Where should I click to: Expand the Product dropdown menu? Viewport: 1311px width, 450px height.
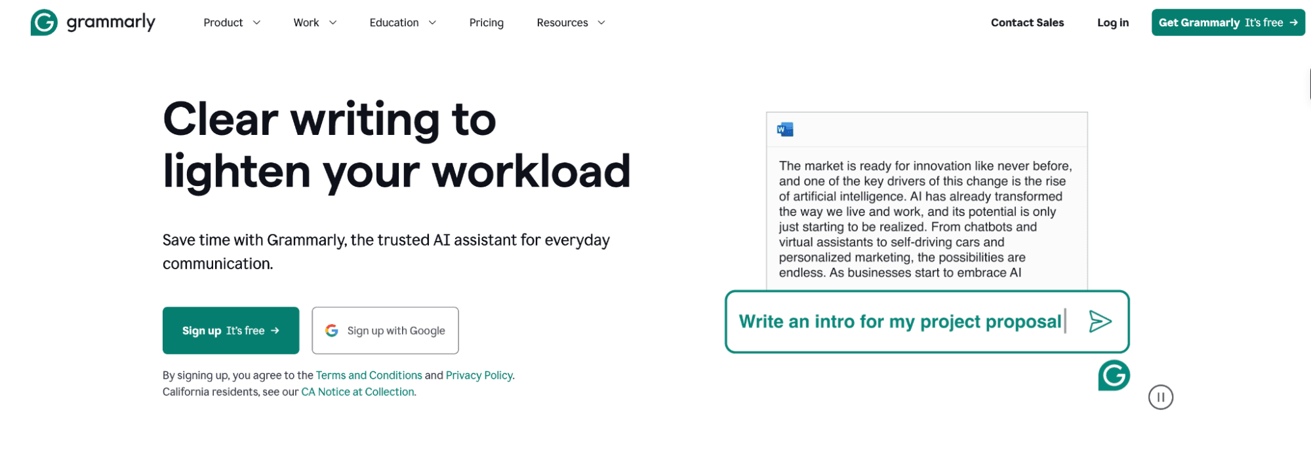[232, 23]
